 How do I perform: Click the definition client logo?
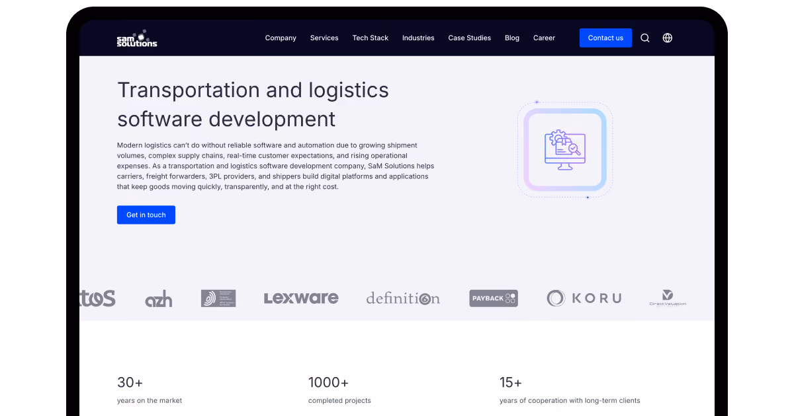(x=403, y=298)
